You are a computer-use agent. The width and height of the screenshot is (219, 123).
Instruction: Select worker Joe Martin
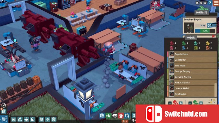192,60
